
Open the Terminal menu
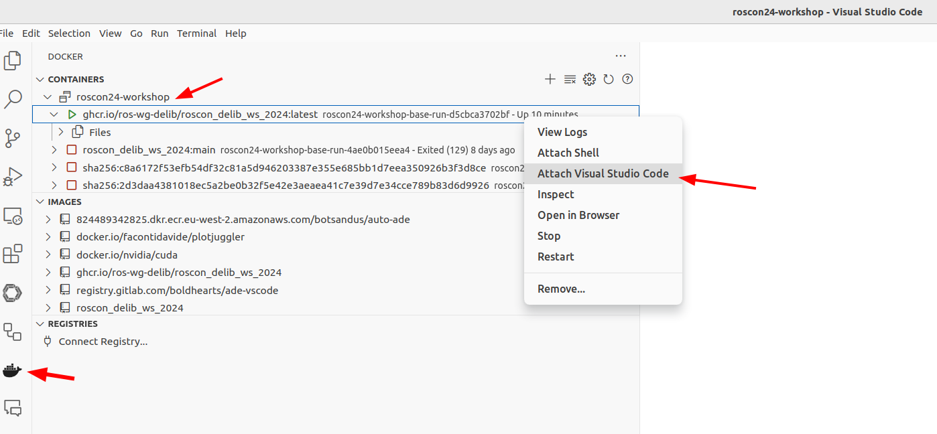[196, 33]
